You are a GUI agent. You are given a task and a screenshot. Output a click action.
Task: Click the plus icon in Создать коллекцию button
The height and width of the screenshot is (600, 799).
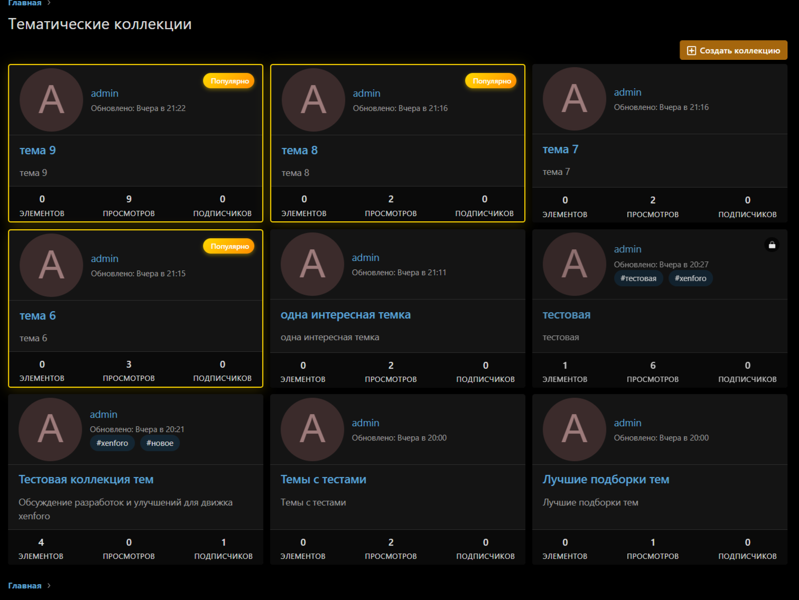point(691,51)
